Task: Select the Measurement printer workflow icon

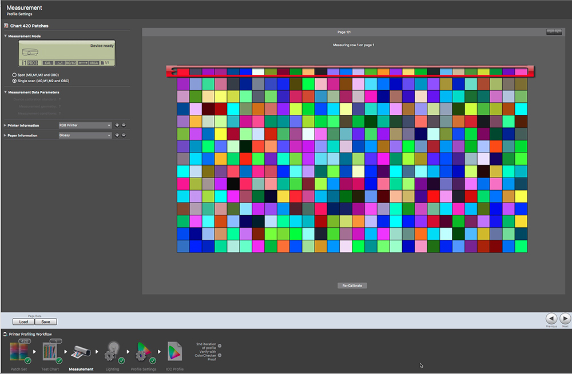Action: (80, 353)
